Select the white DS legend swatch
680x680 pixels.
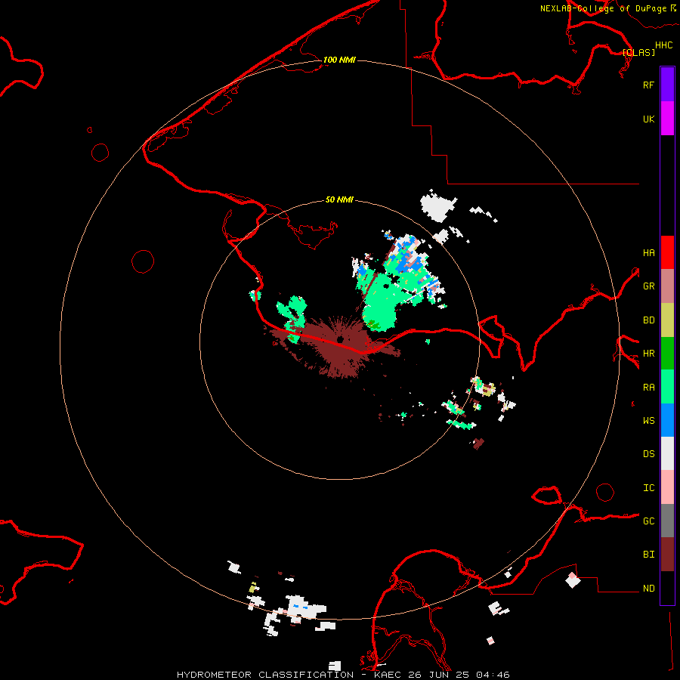coord(667,453)
